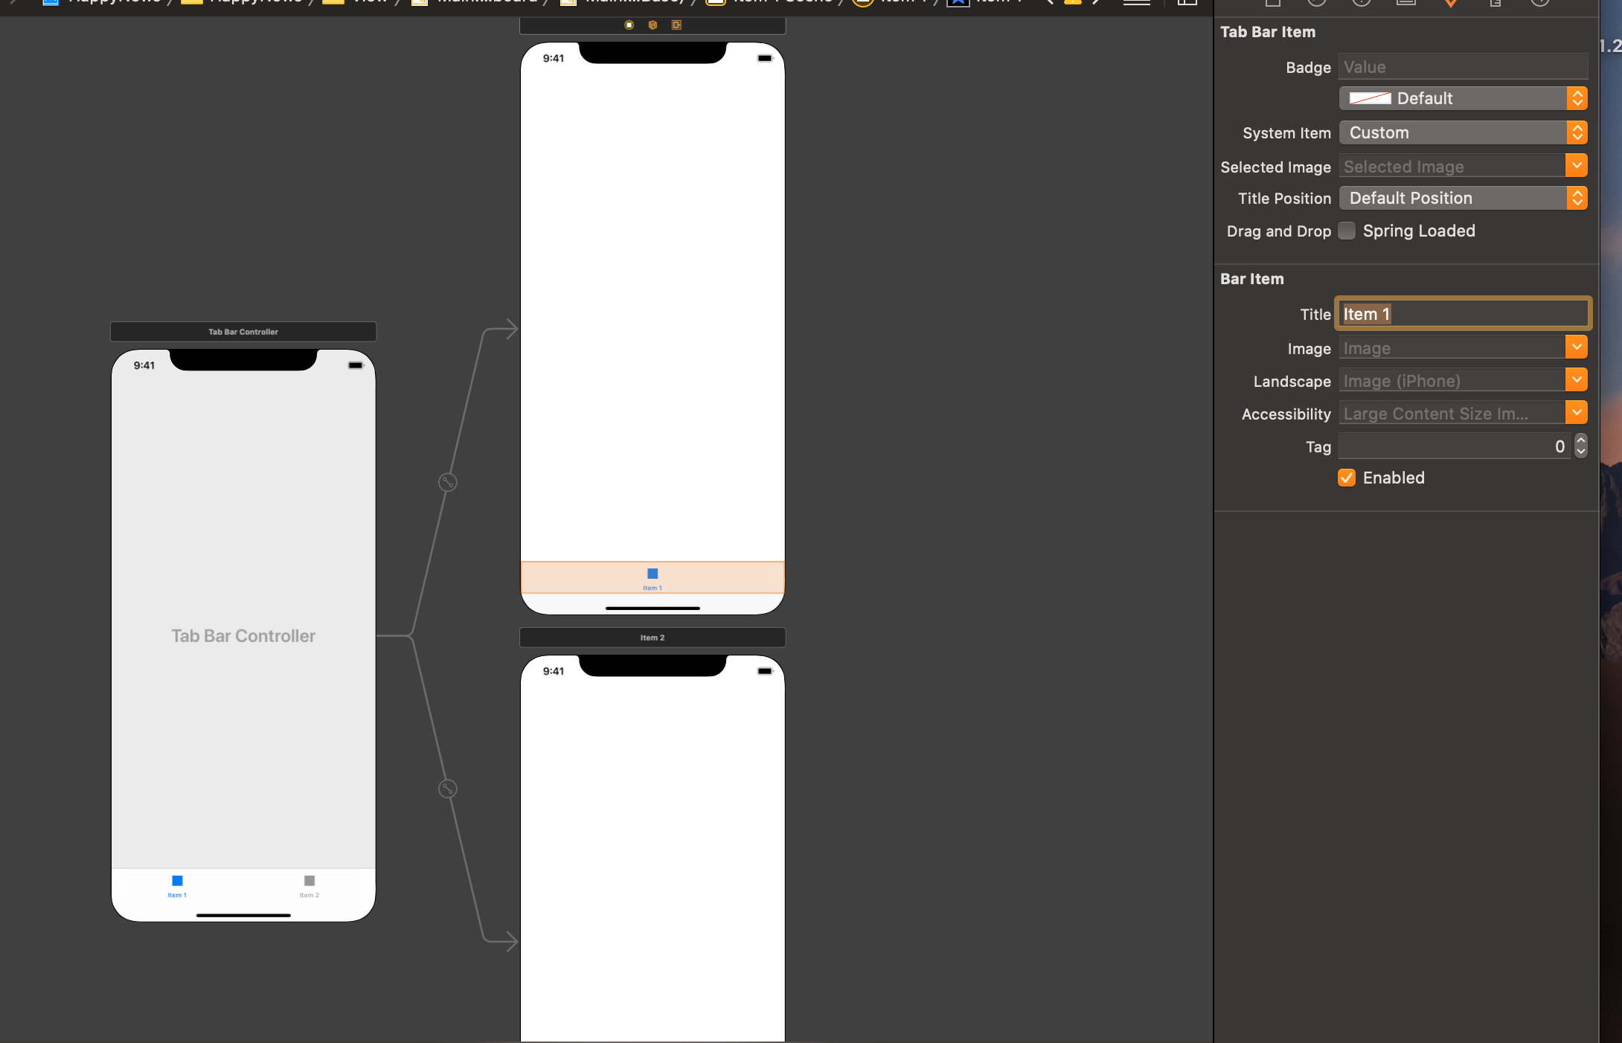Uncheck the Enabled checkbox
This screenshot has width=1622, height=1043.
pyautogui.click(x=1347, y=478)
